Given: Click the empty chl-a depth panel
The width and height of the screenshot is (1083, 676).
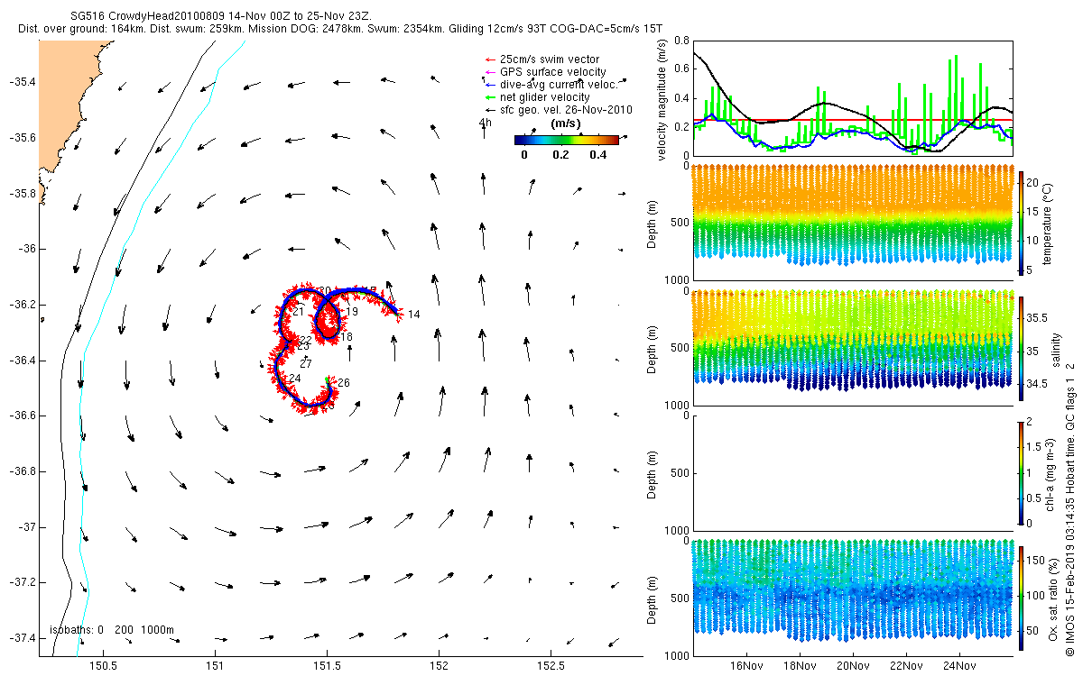Looking at the screenshot, I should tap(852, 472).
